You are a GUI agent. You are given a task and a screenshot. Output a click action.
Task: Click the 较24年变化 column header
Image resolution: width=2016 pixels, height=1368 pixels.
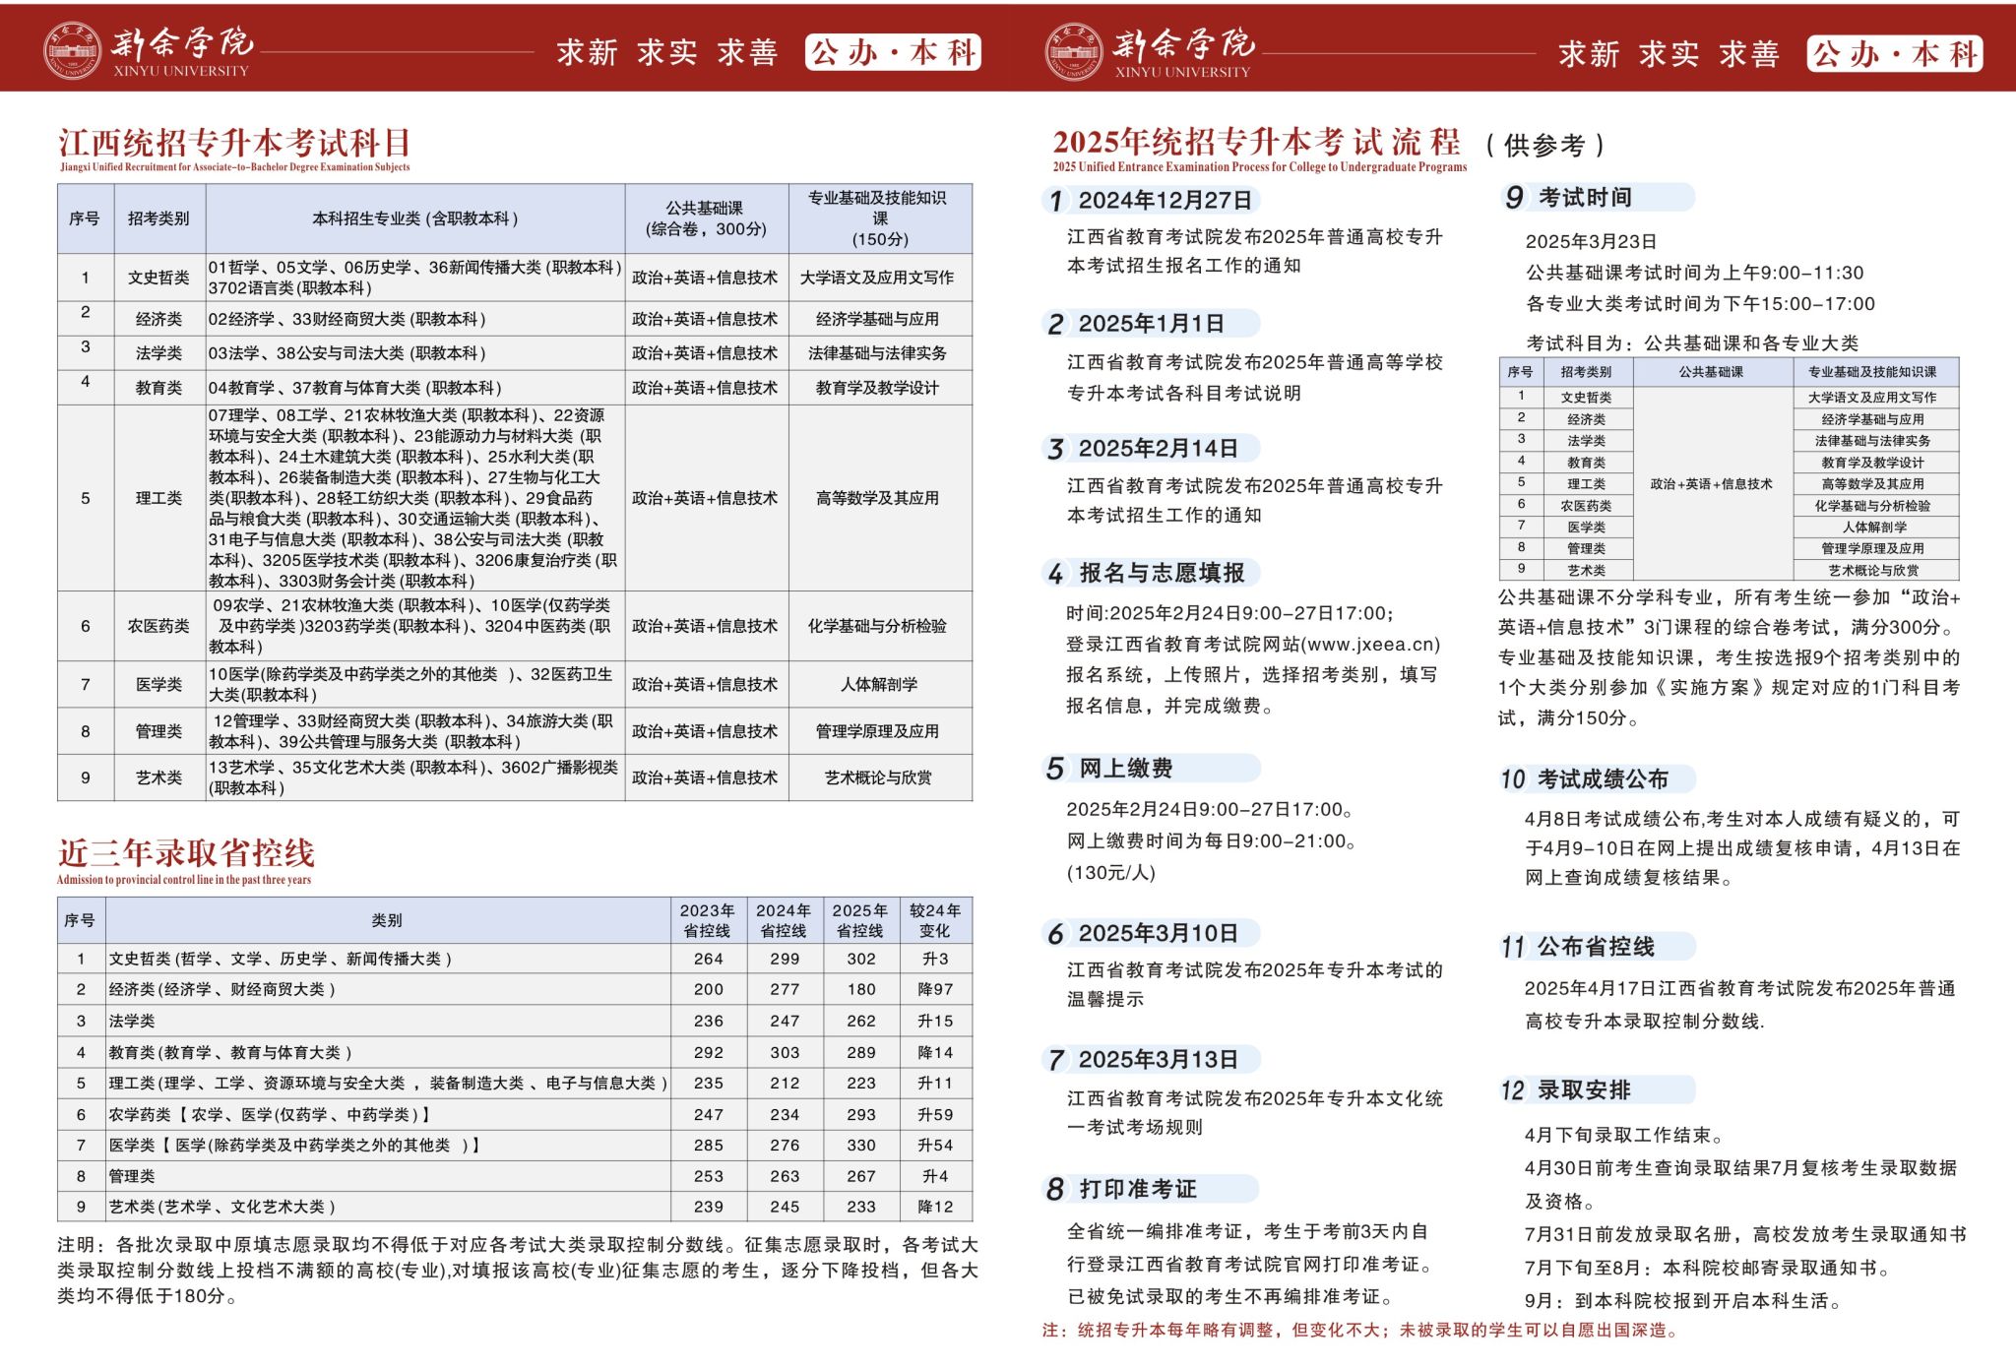tap(935, 920)
